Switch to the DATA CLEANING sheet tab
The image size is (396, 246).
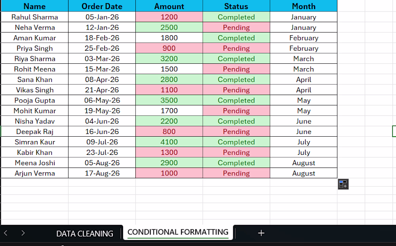pos(85,234)
